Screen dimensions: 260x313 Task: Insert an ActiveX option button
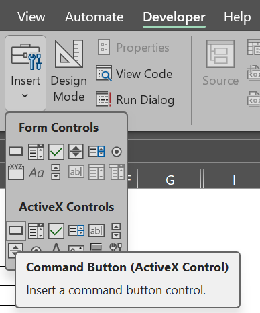point(36,249)
